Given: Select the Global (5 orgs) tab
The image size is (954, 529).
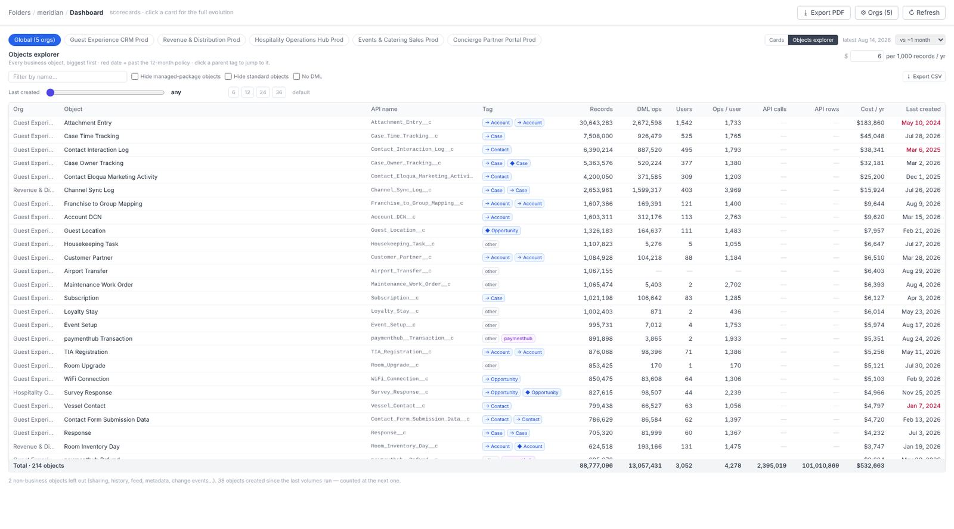Looking at the screenshot, I should (35, 40).
